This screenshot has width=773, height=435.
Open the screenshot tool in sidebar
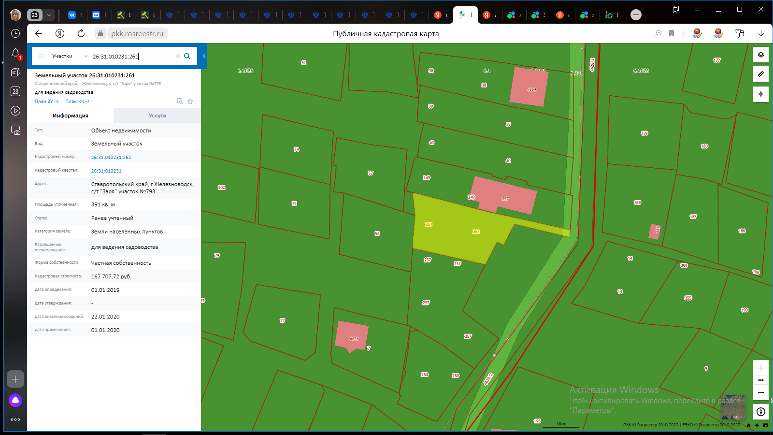(x=15, y=130)
